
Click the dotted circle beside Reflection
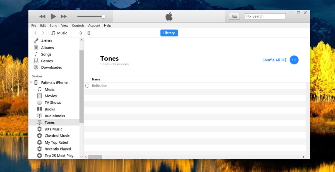[x=87, y=86]
